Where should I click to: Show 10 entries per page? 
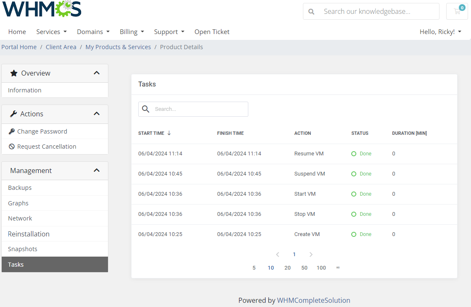point(271,268)
